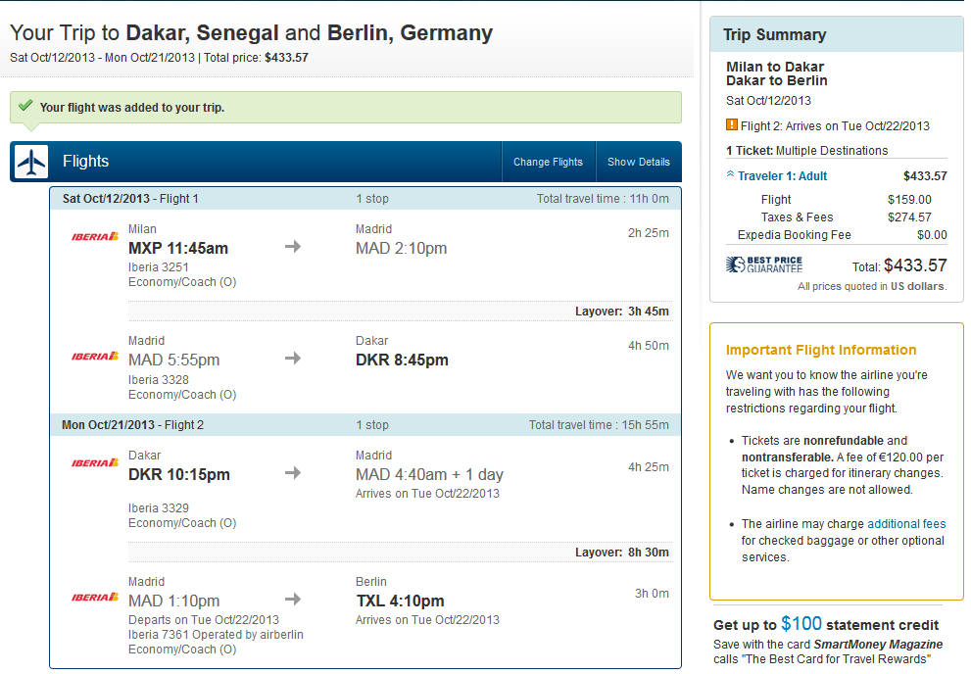Click the Best Price Guarantee badge

point(764,265)
